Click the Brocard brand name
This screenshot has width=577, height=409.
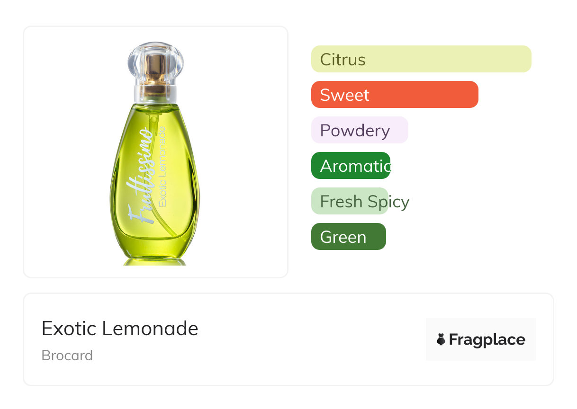(67, 356)
